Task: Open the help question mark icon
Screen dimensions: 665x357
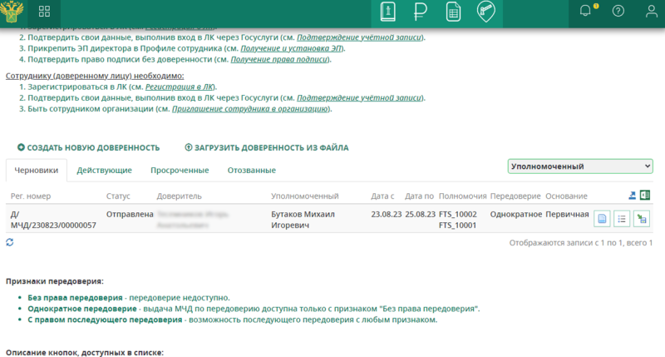Action: [x=618, y=11]
